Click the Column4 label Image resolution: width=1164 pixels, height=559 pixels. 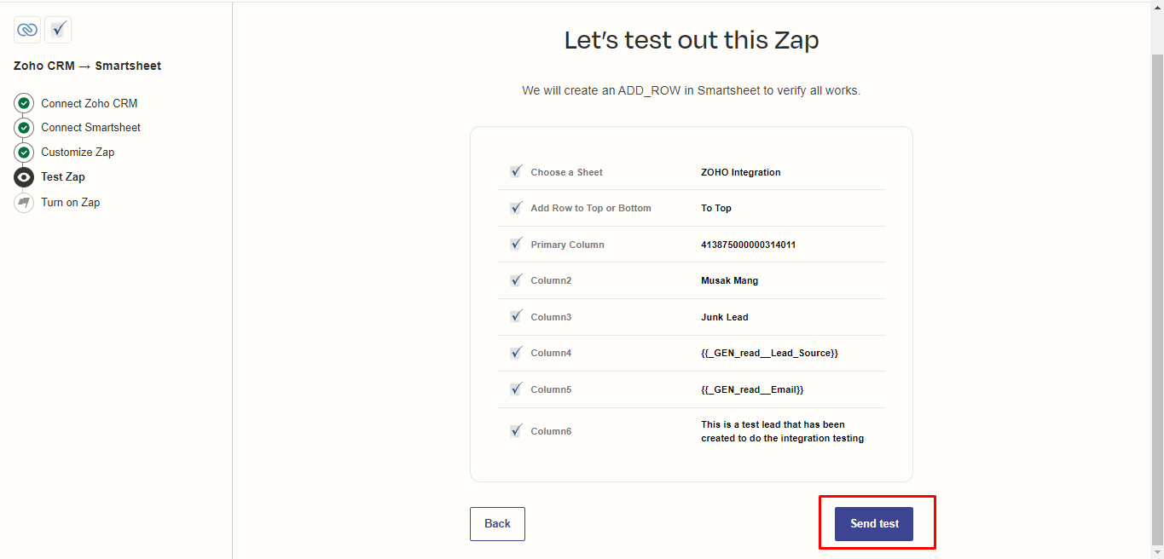pos(551,353)
